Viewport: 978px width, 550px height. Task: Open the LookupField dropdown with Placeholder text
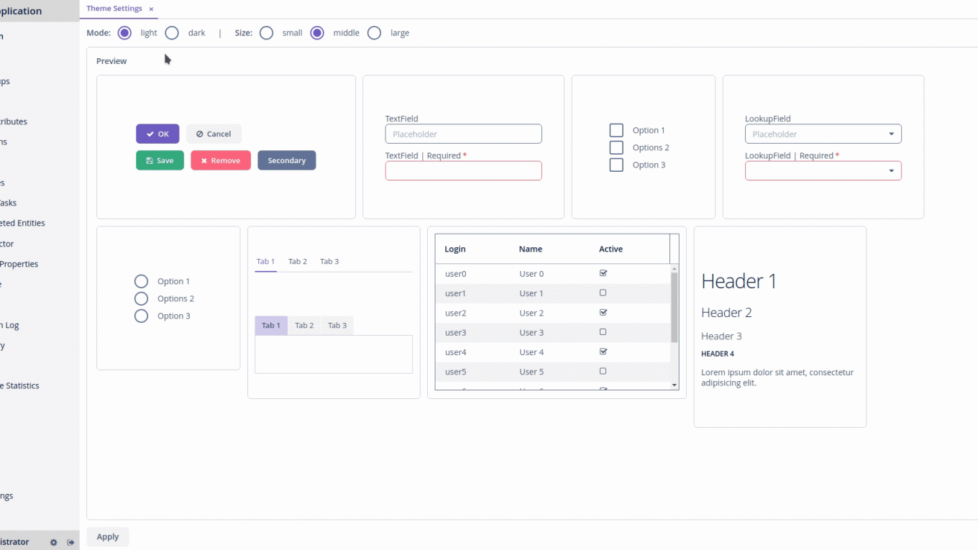coord(823,134)
